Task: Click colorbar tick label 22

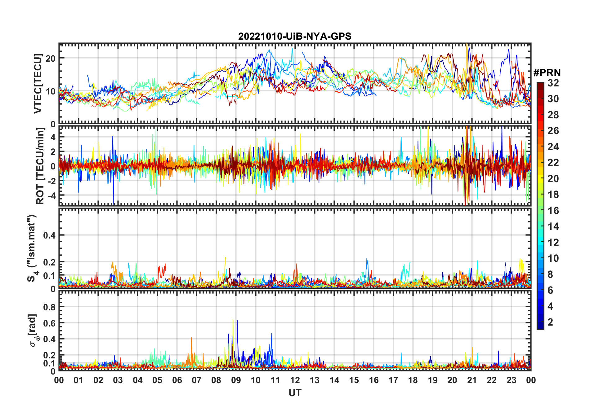Action: (553, 162)
